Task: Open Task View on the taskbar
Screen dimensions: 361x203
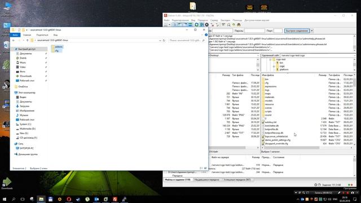Action: (x=23, y=199)
